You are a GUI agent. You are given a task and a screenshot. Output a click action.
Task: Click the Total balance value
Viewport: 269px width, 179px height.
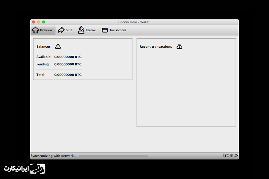point(68,75)
